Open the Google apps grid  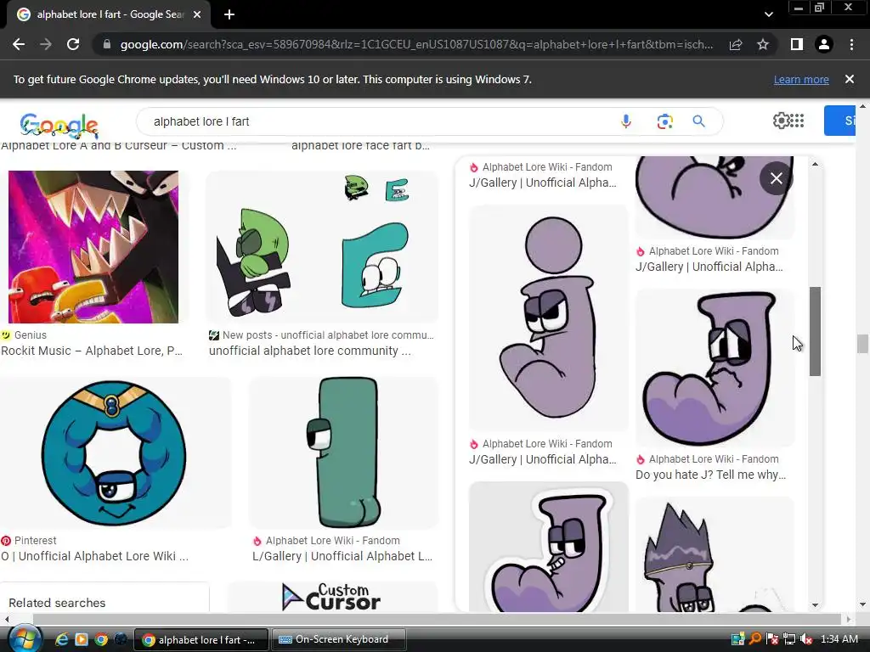[797, 121]
